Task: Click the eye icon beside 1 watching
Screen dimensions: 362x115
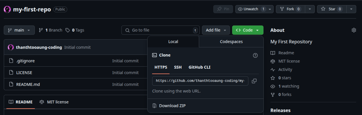Action: tap(273, 86)
